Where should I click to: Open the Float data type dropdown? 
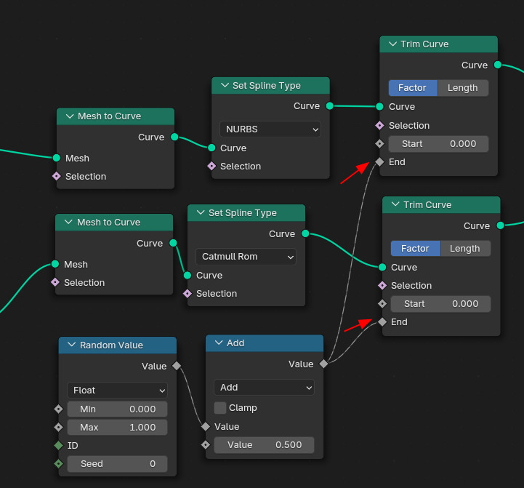(117, 391)
